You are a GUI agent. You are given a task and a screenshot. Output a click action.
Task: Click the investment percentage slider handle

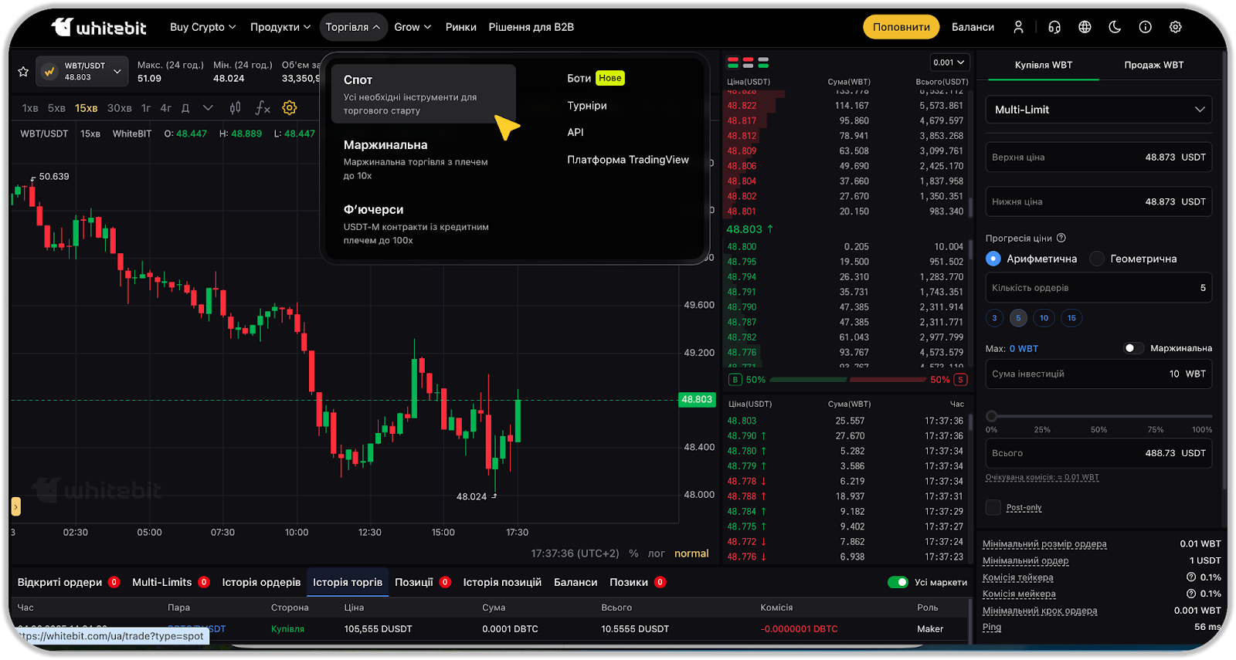click(992, 416)
